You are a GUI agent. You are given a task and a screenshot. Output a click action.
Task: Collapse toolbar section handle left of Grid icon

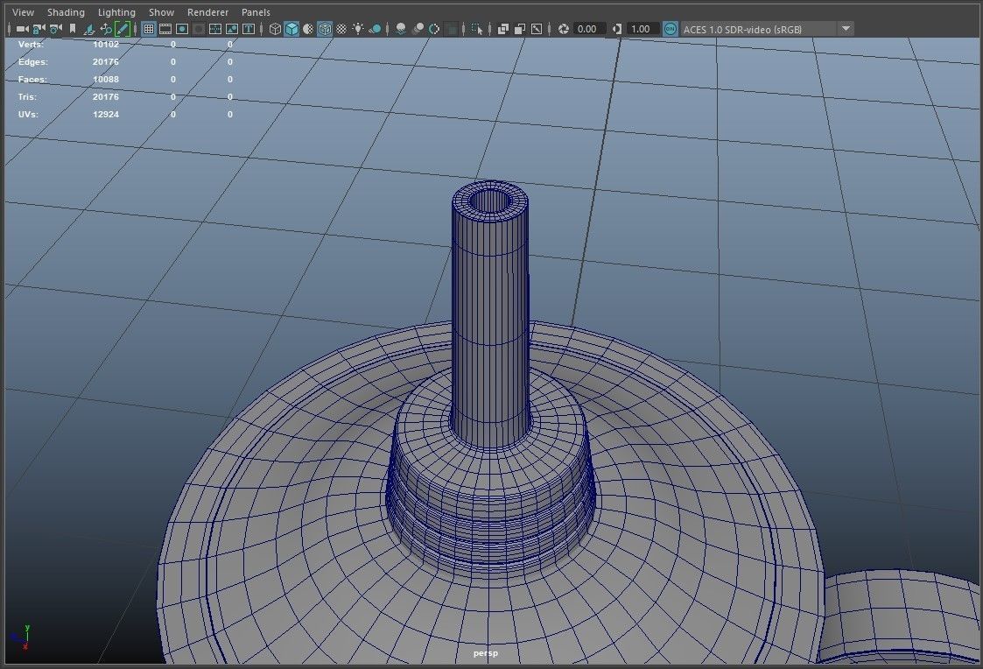click(x=136, y=29)
